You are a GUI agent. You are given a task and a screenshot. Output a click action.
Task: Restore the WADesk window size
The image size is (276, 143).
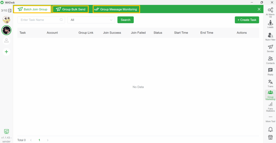[262, 2]
